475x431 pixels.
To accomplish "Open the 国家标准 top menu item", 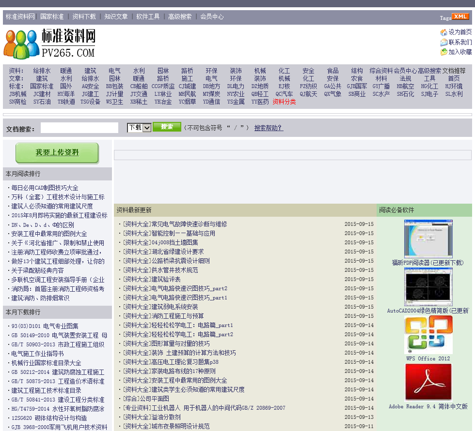I will pyautogui.click(x=52, y=16).
